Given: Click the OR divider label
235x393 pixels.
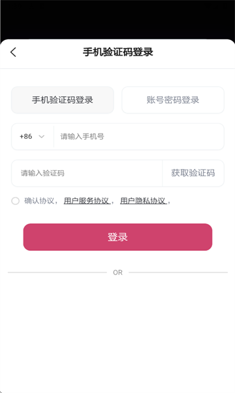Looking at the screenshot, I should click(x=117, y=272).
